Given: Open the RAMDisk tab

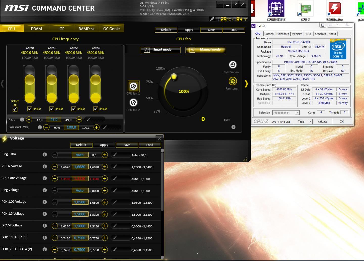Looking at the screenshot, I should 86,29.
